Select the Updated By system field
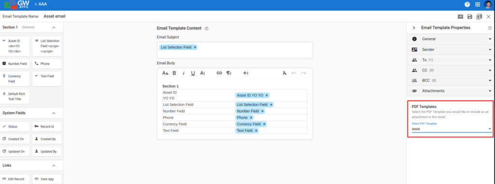Screen dimensions: 495x184 (47, 152)
